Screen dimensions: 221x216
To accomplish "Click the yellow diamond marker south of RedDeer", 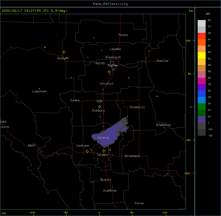I will tap(109, 72).
